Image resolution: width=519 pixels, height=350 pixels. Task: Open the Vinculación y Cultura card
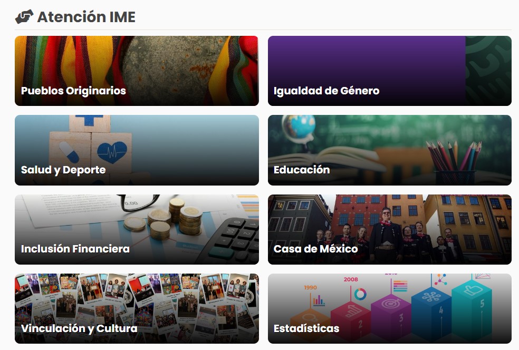[x=137, y=309]
